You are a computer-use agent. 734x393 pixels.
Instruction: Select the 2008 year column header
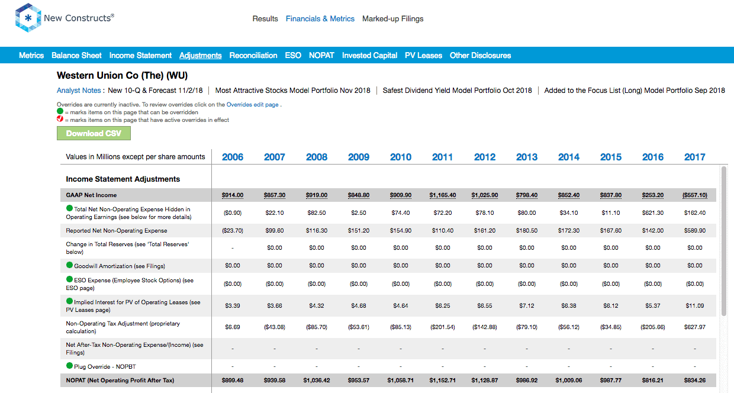(317, 157)
